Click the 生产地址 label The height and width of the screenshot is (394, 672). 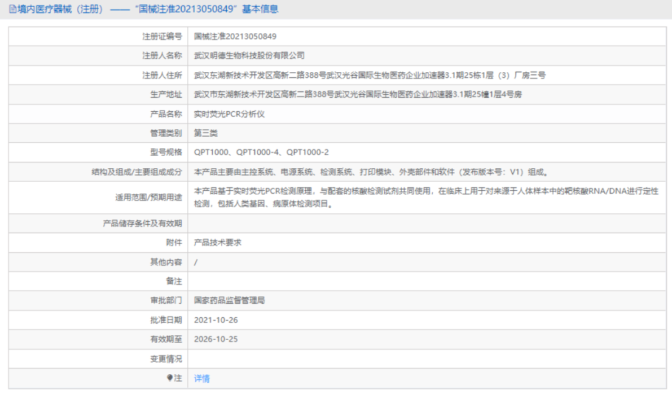166,94
